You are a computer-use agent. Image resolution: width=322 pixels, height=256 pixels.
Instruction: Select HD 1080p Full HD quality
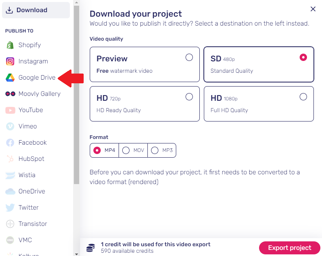click(259, 104)
